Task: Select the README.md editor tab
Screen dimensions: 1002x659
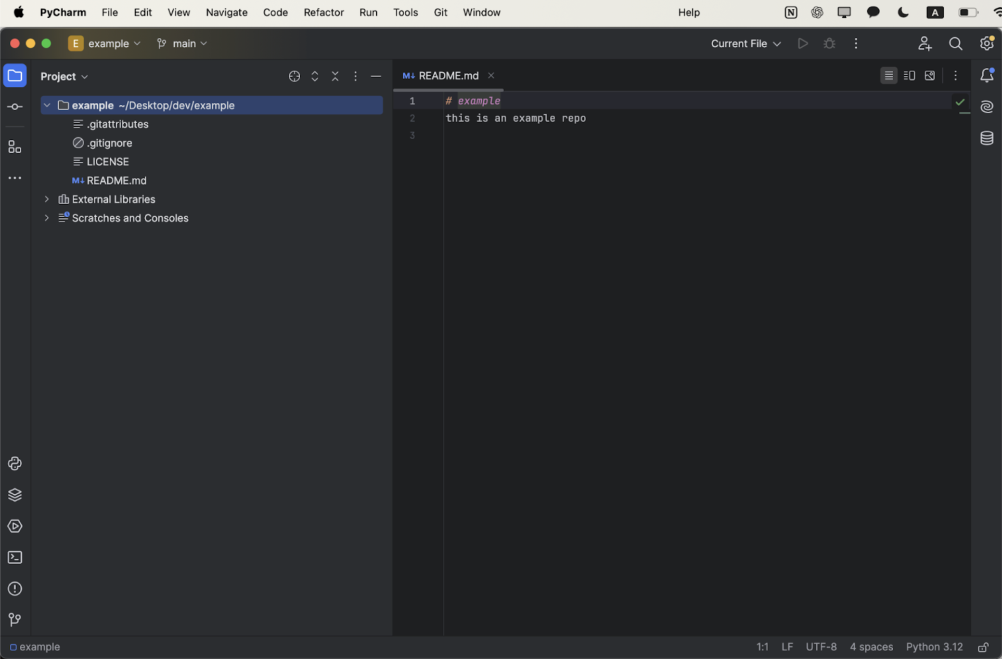Action: click(447, 76)
